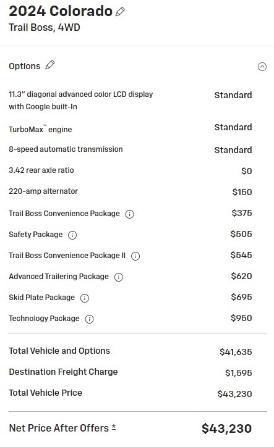The height and width of the screenshot is (447, 274).
Task: Click the 2024 Colorado title
Action: coord(61,11)
